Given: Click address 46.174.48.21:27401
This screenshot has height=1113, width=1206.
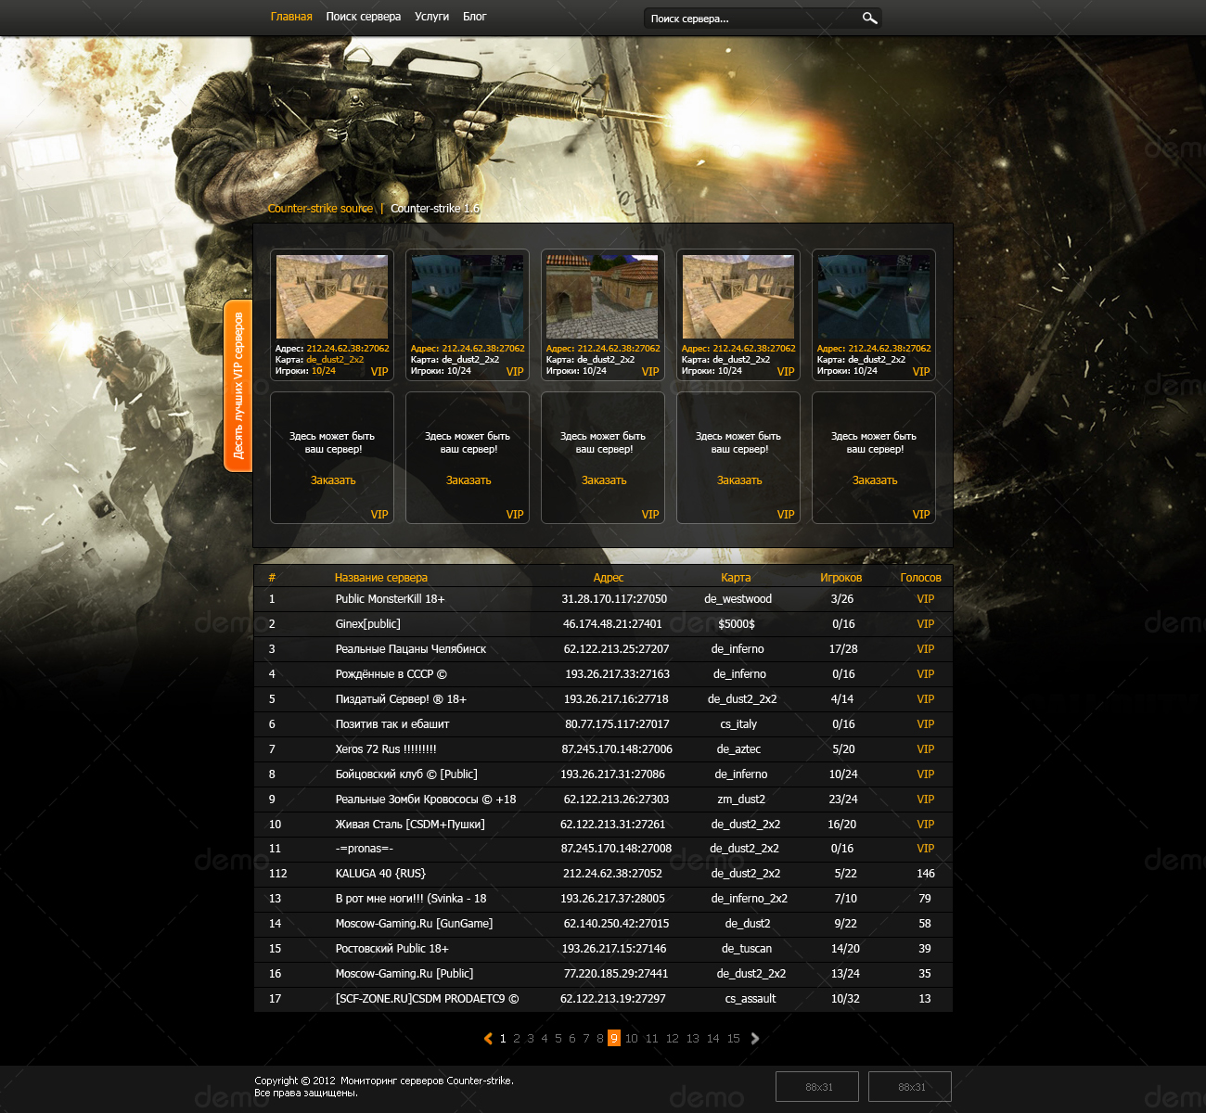Looking at the screenshot, I should (612, 624).
